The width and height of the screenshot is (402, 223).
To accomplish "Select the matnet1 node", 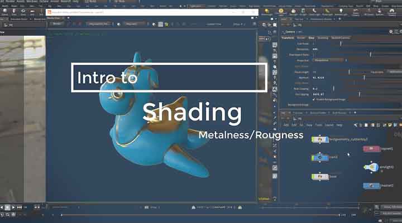I will coord(371,185).
